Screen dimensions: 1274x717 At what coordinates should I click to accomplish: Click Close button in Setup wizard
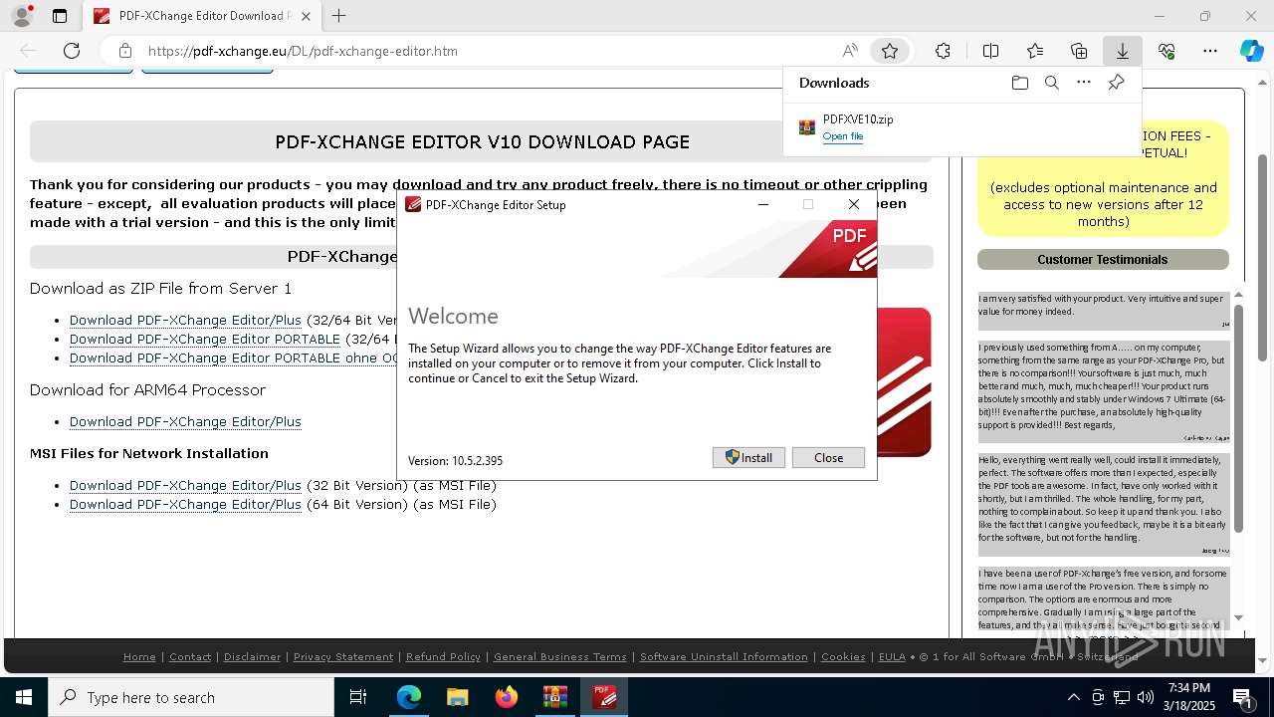point(828,458)
